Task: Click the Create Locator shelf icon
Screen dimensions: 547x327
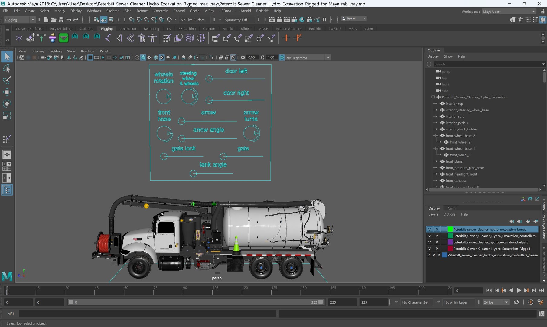Action: click(19, 38)
